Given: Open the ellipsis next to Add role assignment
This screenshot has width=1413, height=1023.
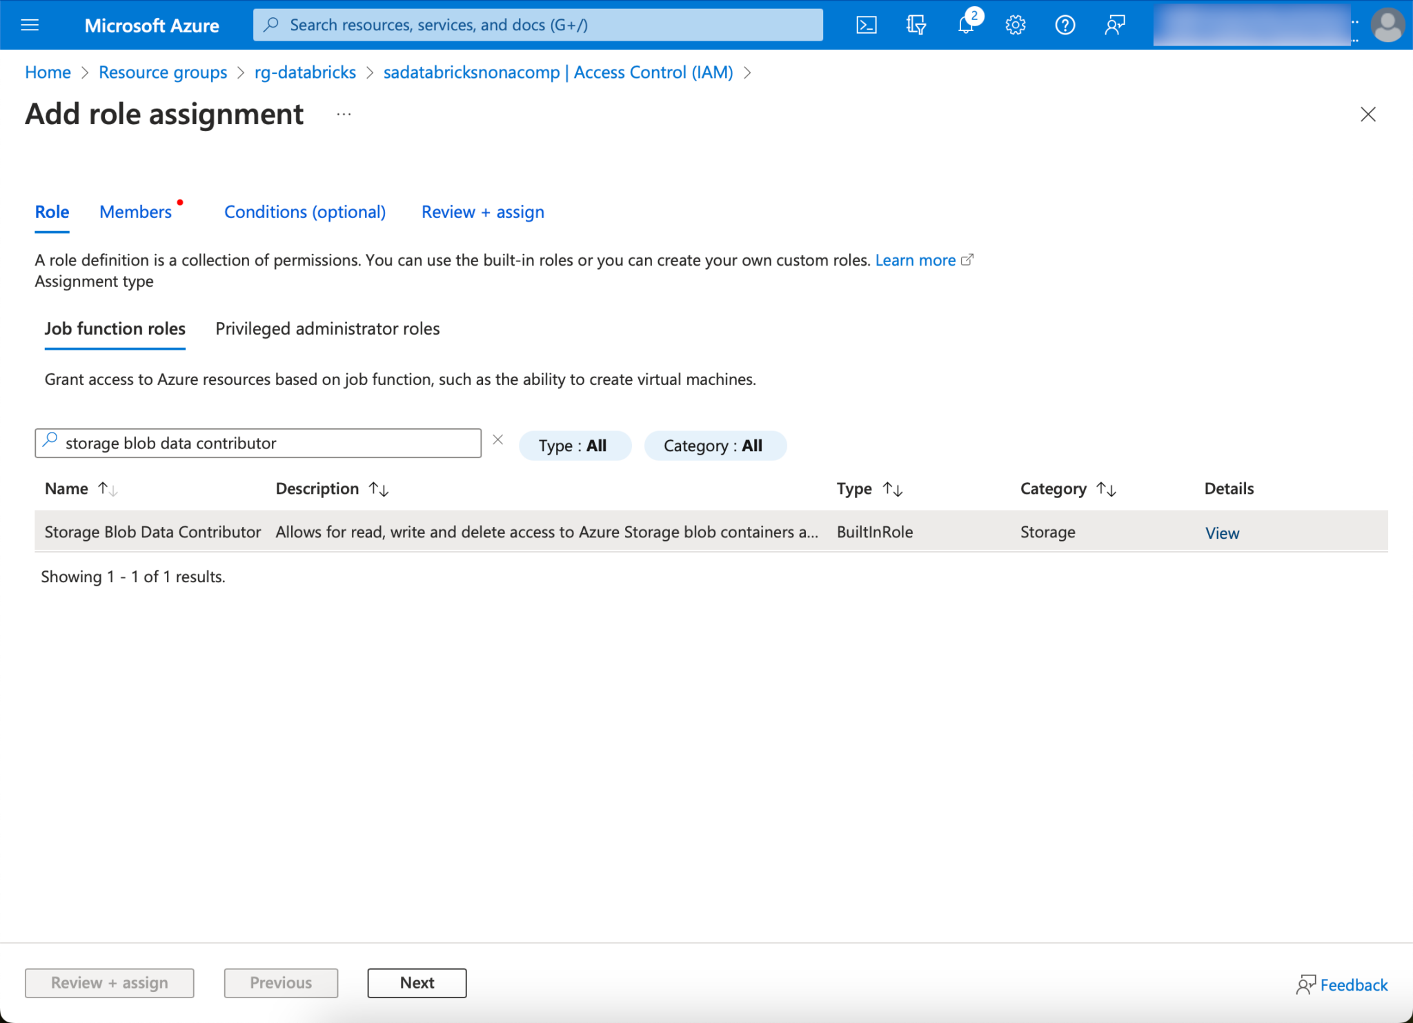Looking at the screenshot, I should tap(344, 115).
